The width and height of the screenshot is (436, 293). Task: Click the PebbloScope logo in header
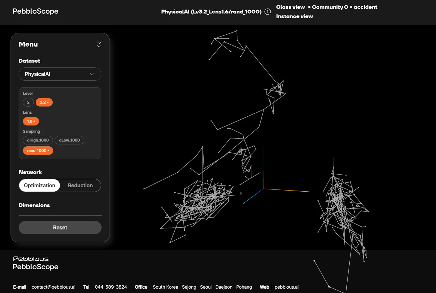(x=35, y=11)
